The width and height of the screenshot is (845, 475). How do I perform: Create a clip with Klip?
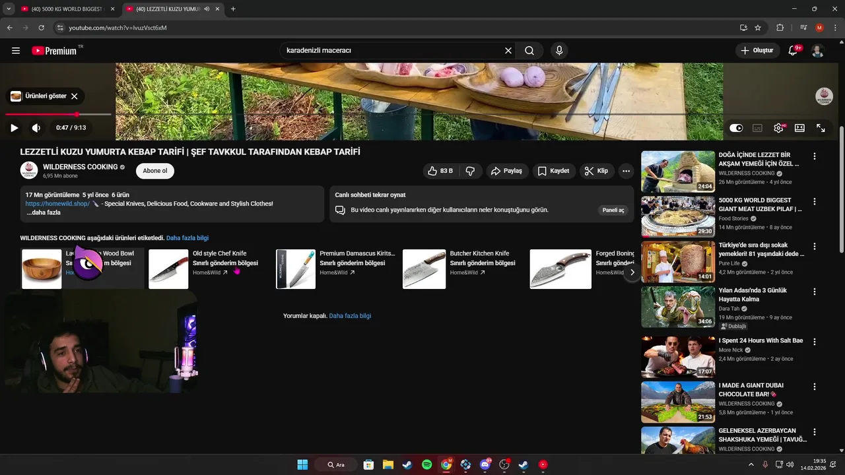[596, 171]
